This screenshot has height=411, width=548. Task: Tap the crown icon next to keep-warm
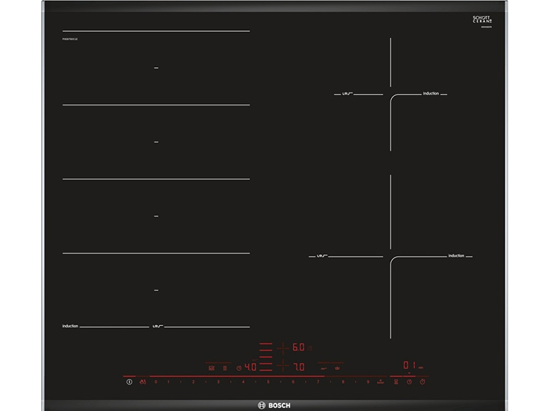(x=336, y=366)
